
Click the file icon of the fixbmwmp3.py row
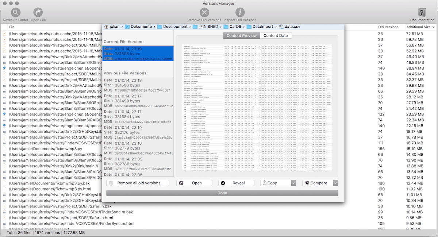tap(4, 149)
